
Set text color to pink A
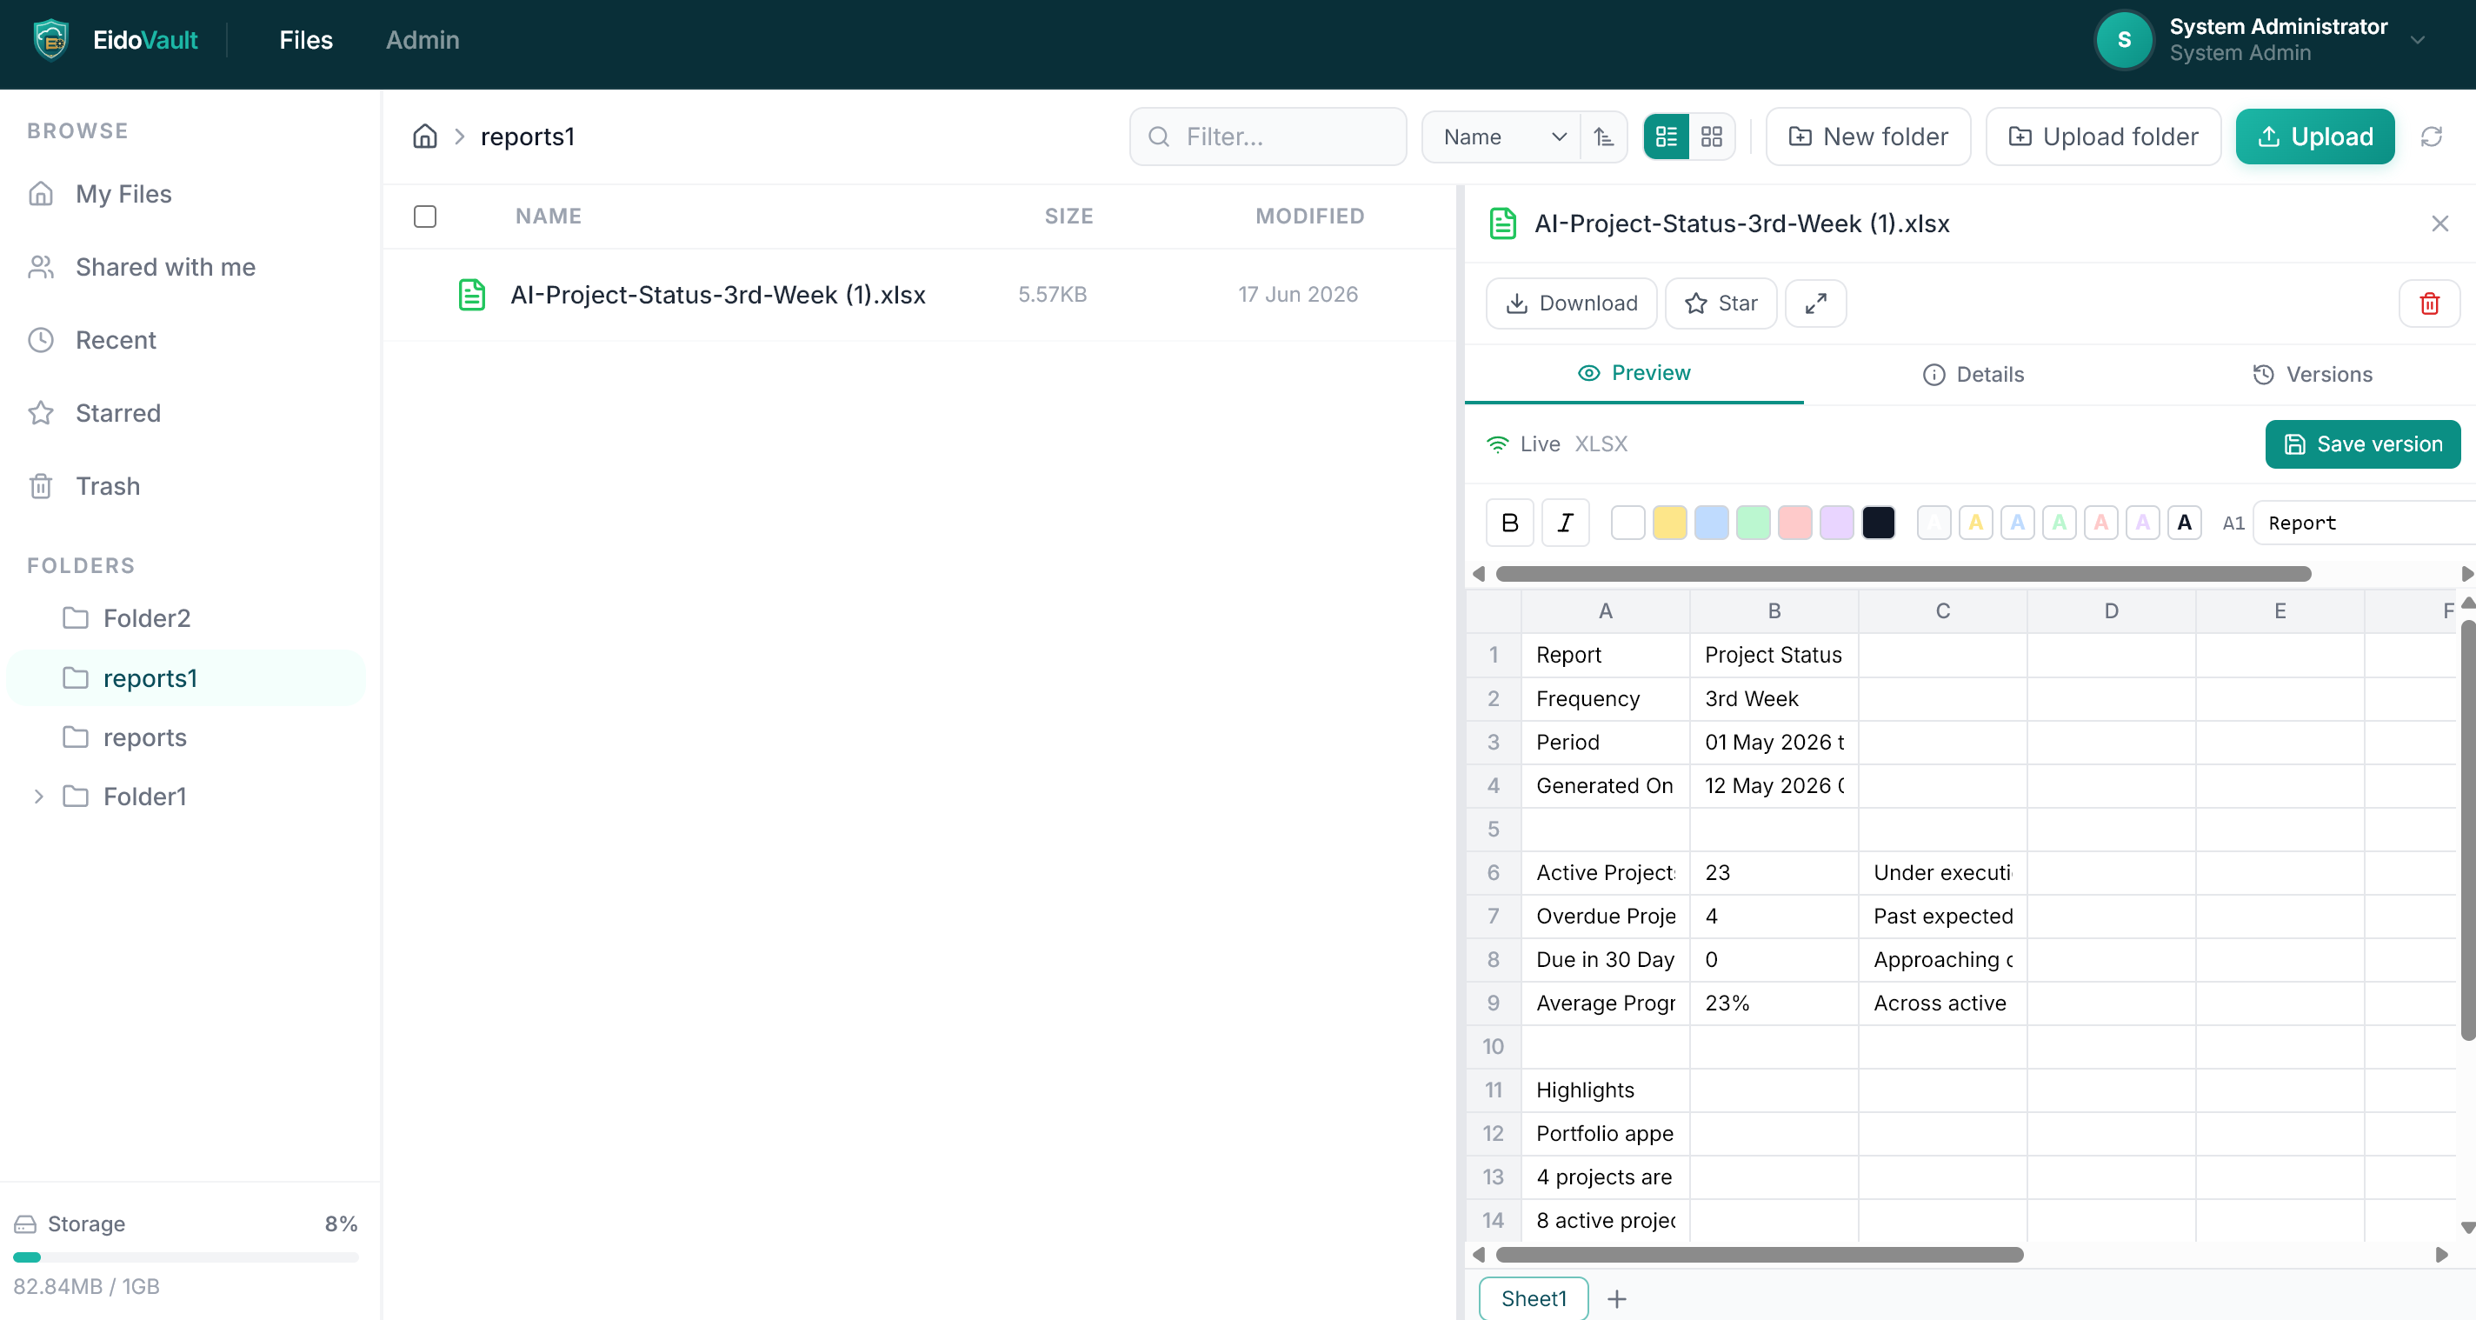pos(2101,523)
